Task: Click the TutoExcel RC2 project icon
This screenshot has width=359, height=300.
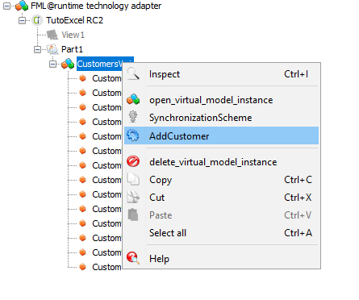Action: (36, 20)
